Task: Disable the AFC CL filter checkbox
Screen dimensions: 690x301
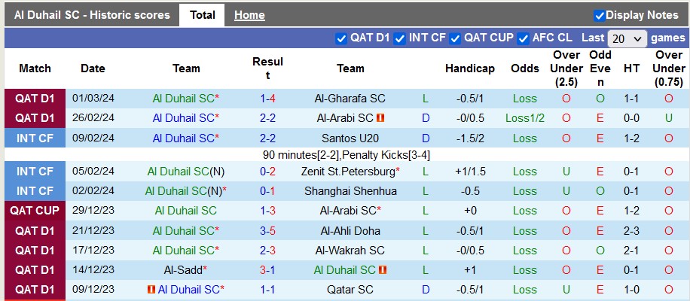Action: click(523, 38)
